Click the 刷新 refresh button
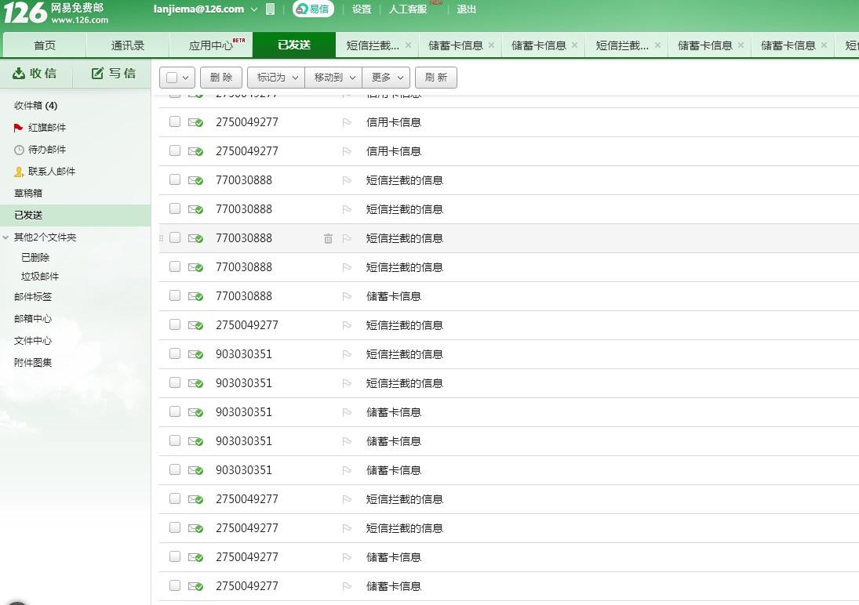Image resolution: width=859 pixels, height=605 pixels. click(x=436, y=77)
